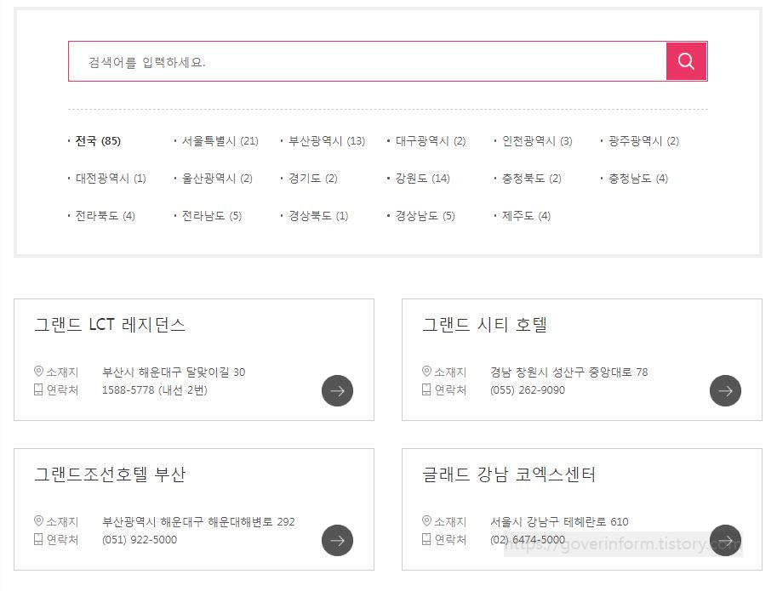Click phone icon in 그랜드 LCT 레지던스 card
Viewport: 777px width, 591px height.
(38, 389)
